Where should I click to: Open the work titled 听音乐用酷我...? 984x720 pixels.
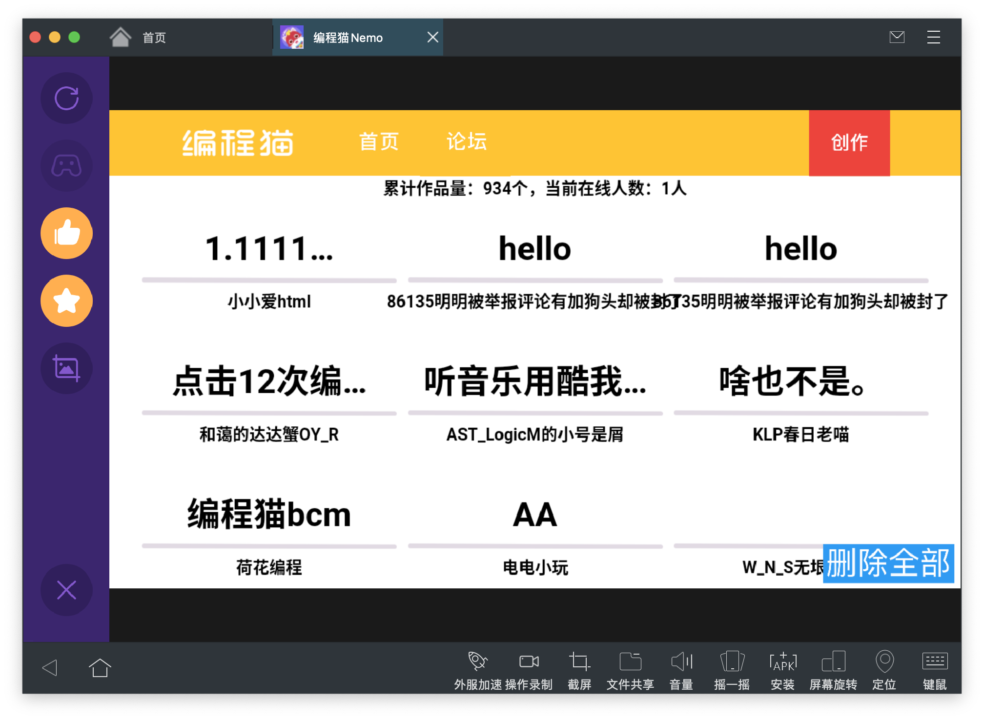pos(535,381)
